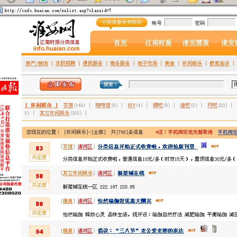
Task: Open the search category dropdown beside the search box
Action: [x=235, y=85]
